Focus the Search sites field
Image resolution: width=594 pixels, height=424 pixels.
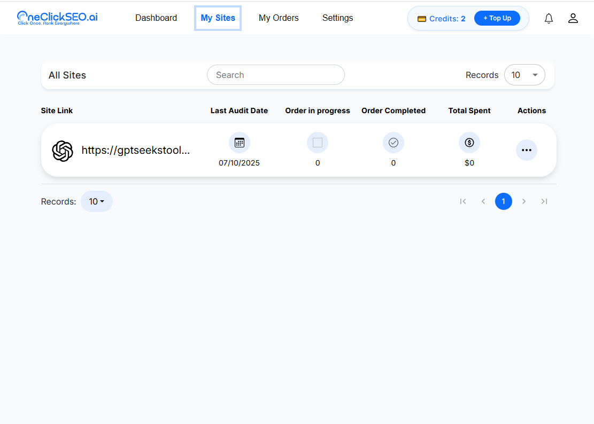(276, 75)
